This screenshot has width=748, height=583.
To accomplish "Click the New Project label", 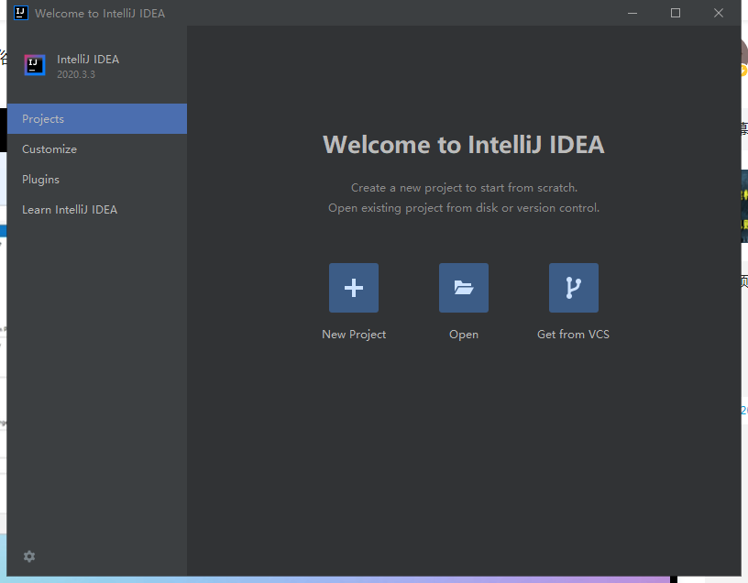I will (x=354, y=335).
